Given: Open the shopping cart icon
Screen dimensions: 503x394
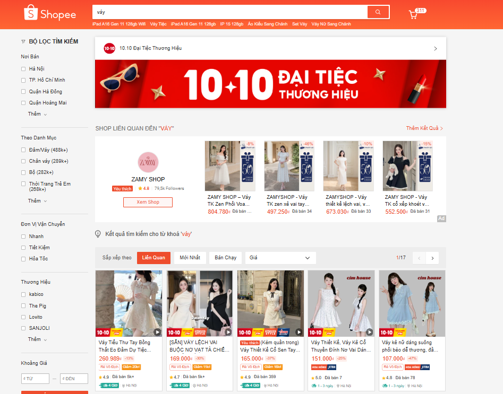Looking at the screenshot, I should tap(413, 14).
